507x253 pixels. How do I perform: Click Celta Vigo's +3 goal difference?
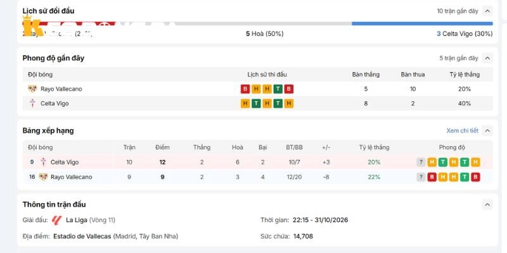click(x=326, y=163)
